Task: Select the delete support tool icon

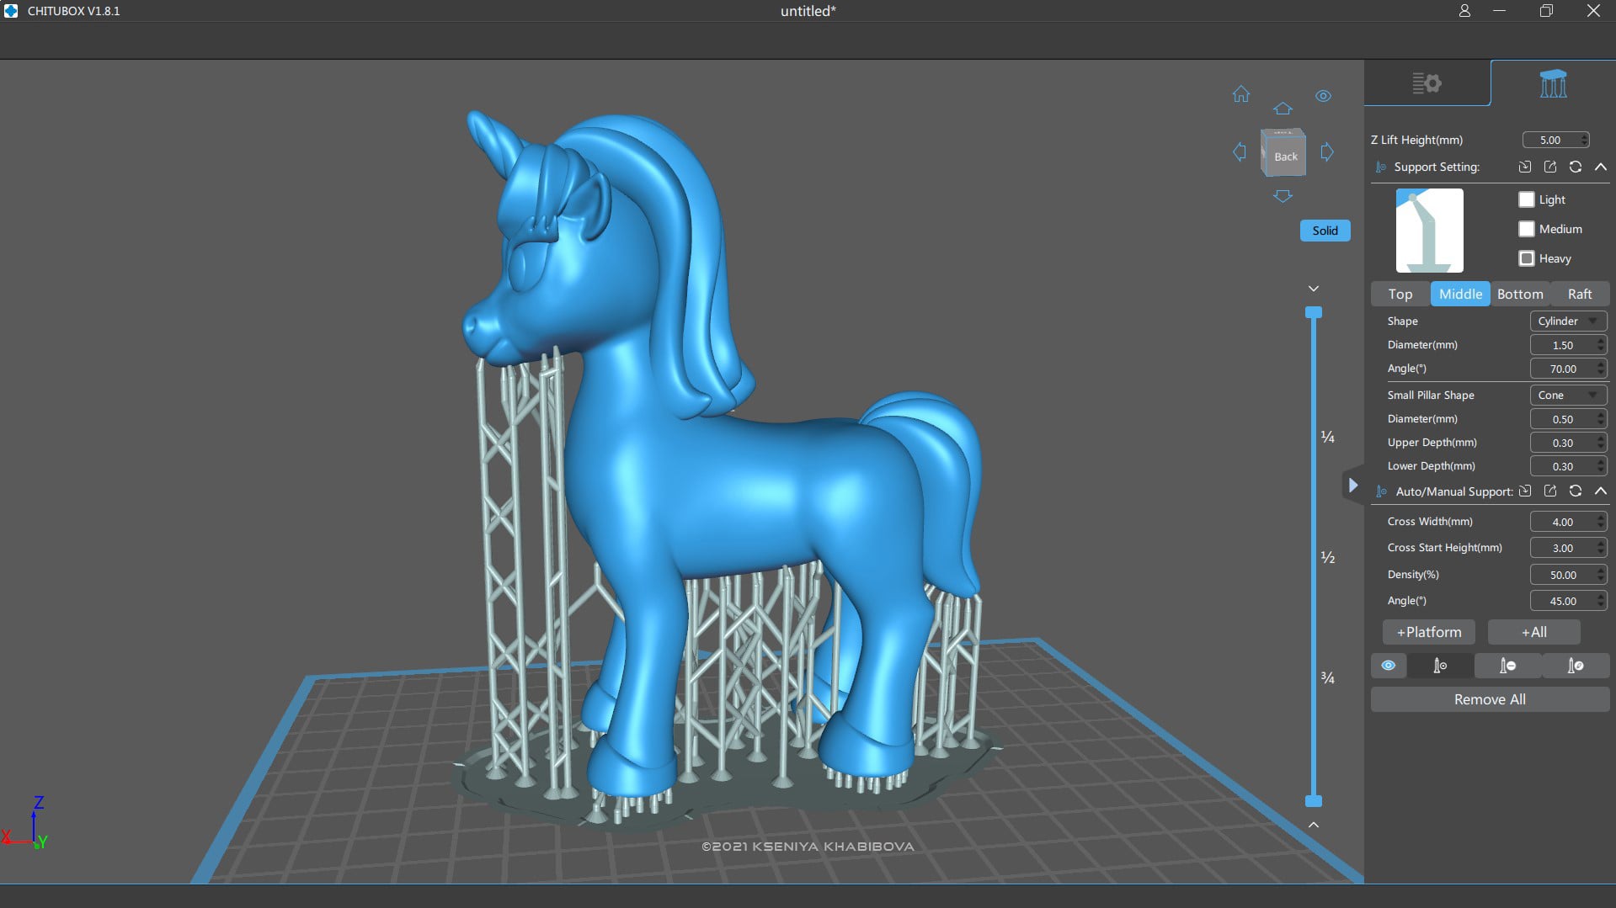Action: pos(1507,666)
